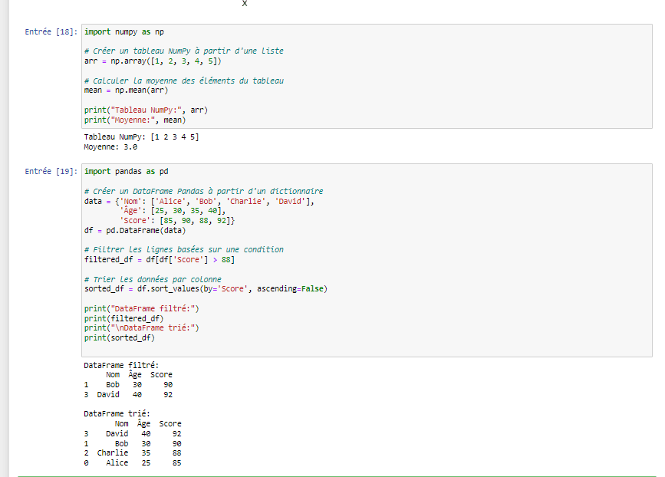Click the 'Tableau NumPy: [1 2 3 4 5]' output
The image size is (665, 477).
click(x=141, y=137)
